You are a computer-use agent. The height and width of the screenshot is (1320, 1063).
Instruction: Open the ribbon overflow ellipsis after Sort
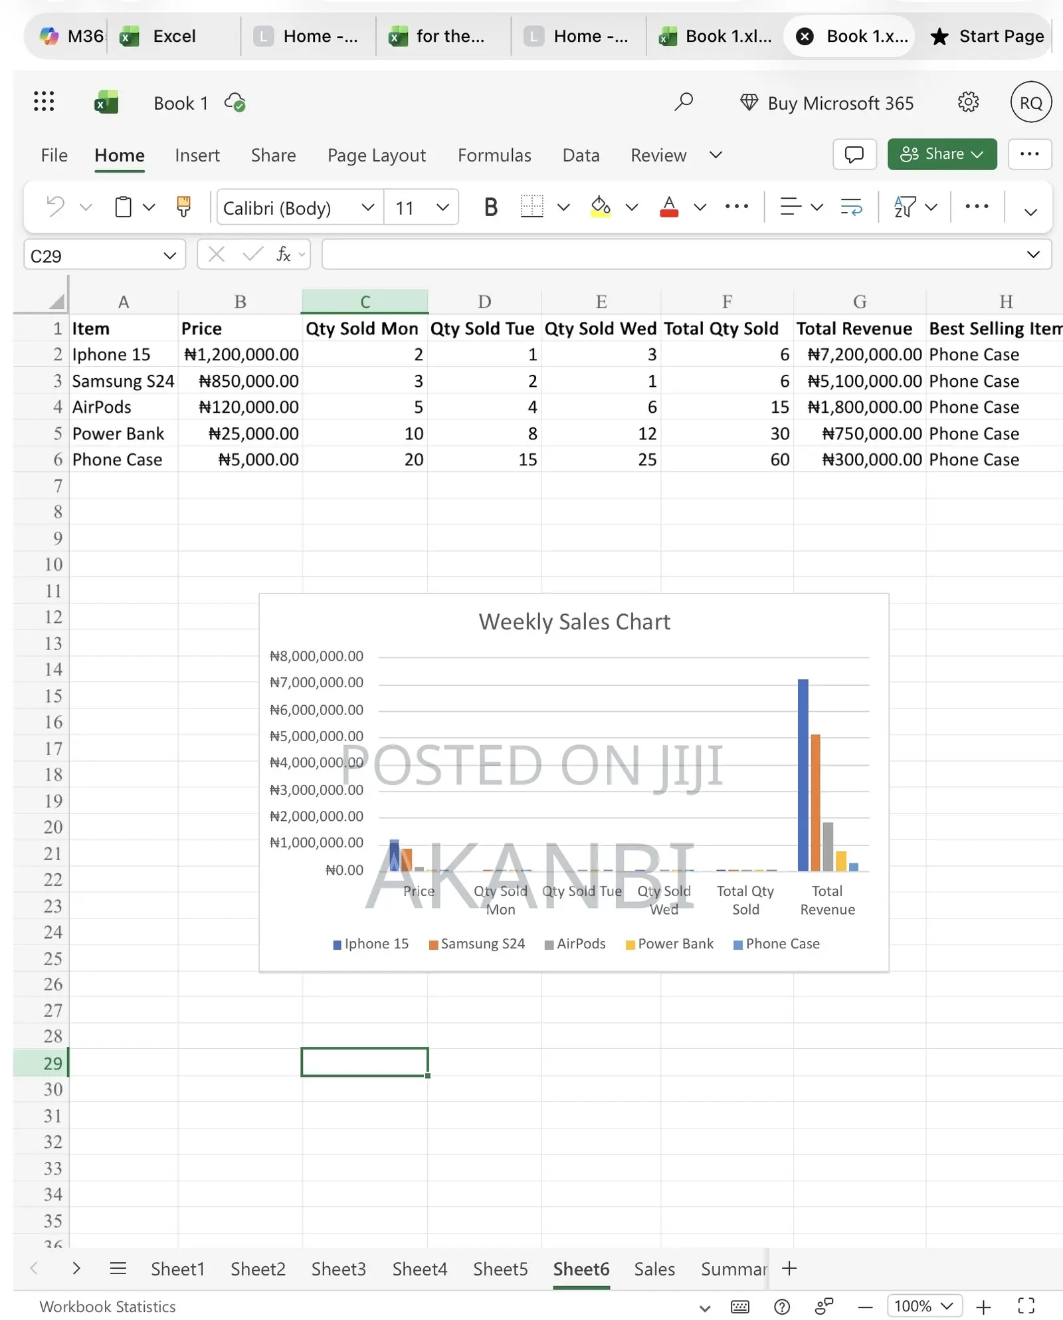977,207
